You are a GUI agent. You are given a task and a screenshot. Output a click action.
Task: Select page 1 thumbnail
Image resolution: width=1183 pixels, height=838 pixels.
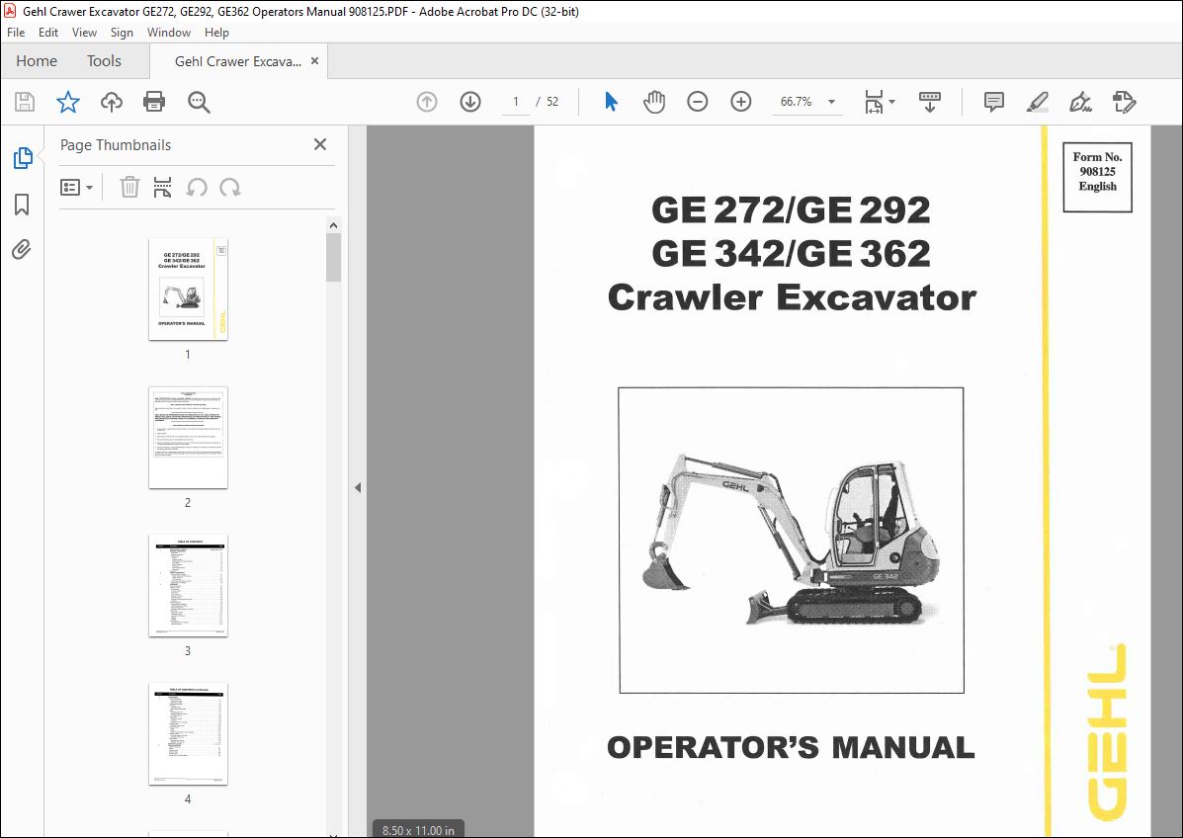[188, 290]
